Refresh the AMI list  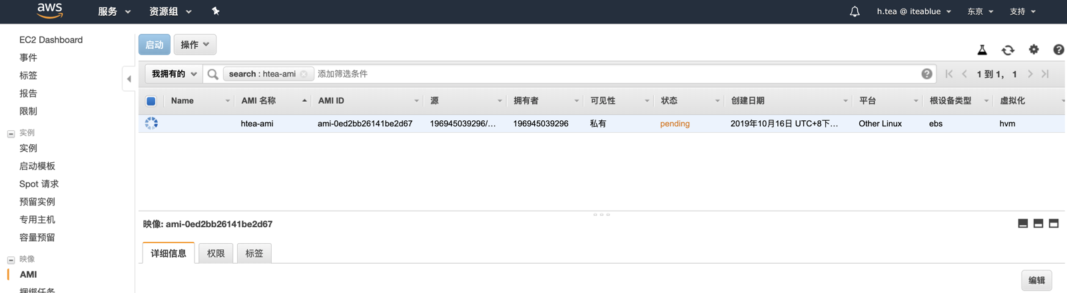pos(1008,50)
